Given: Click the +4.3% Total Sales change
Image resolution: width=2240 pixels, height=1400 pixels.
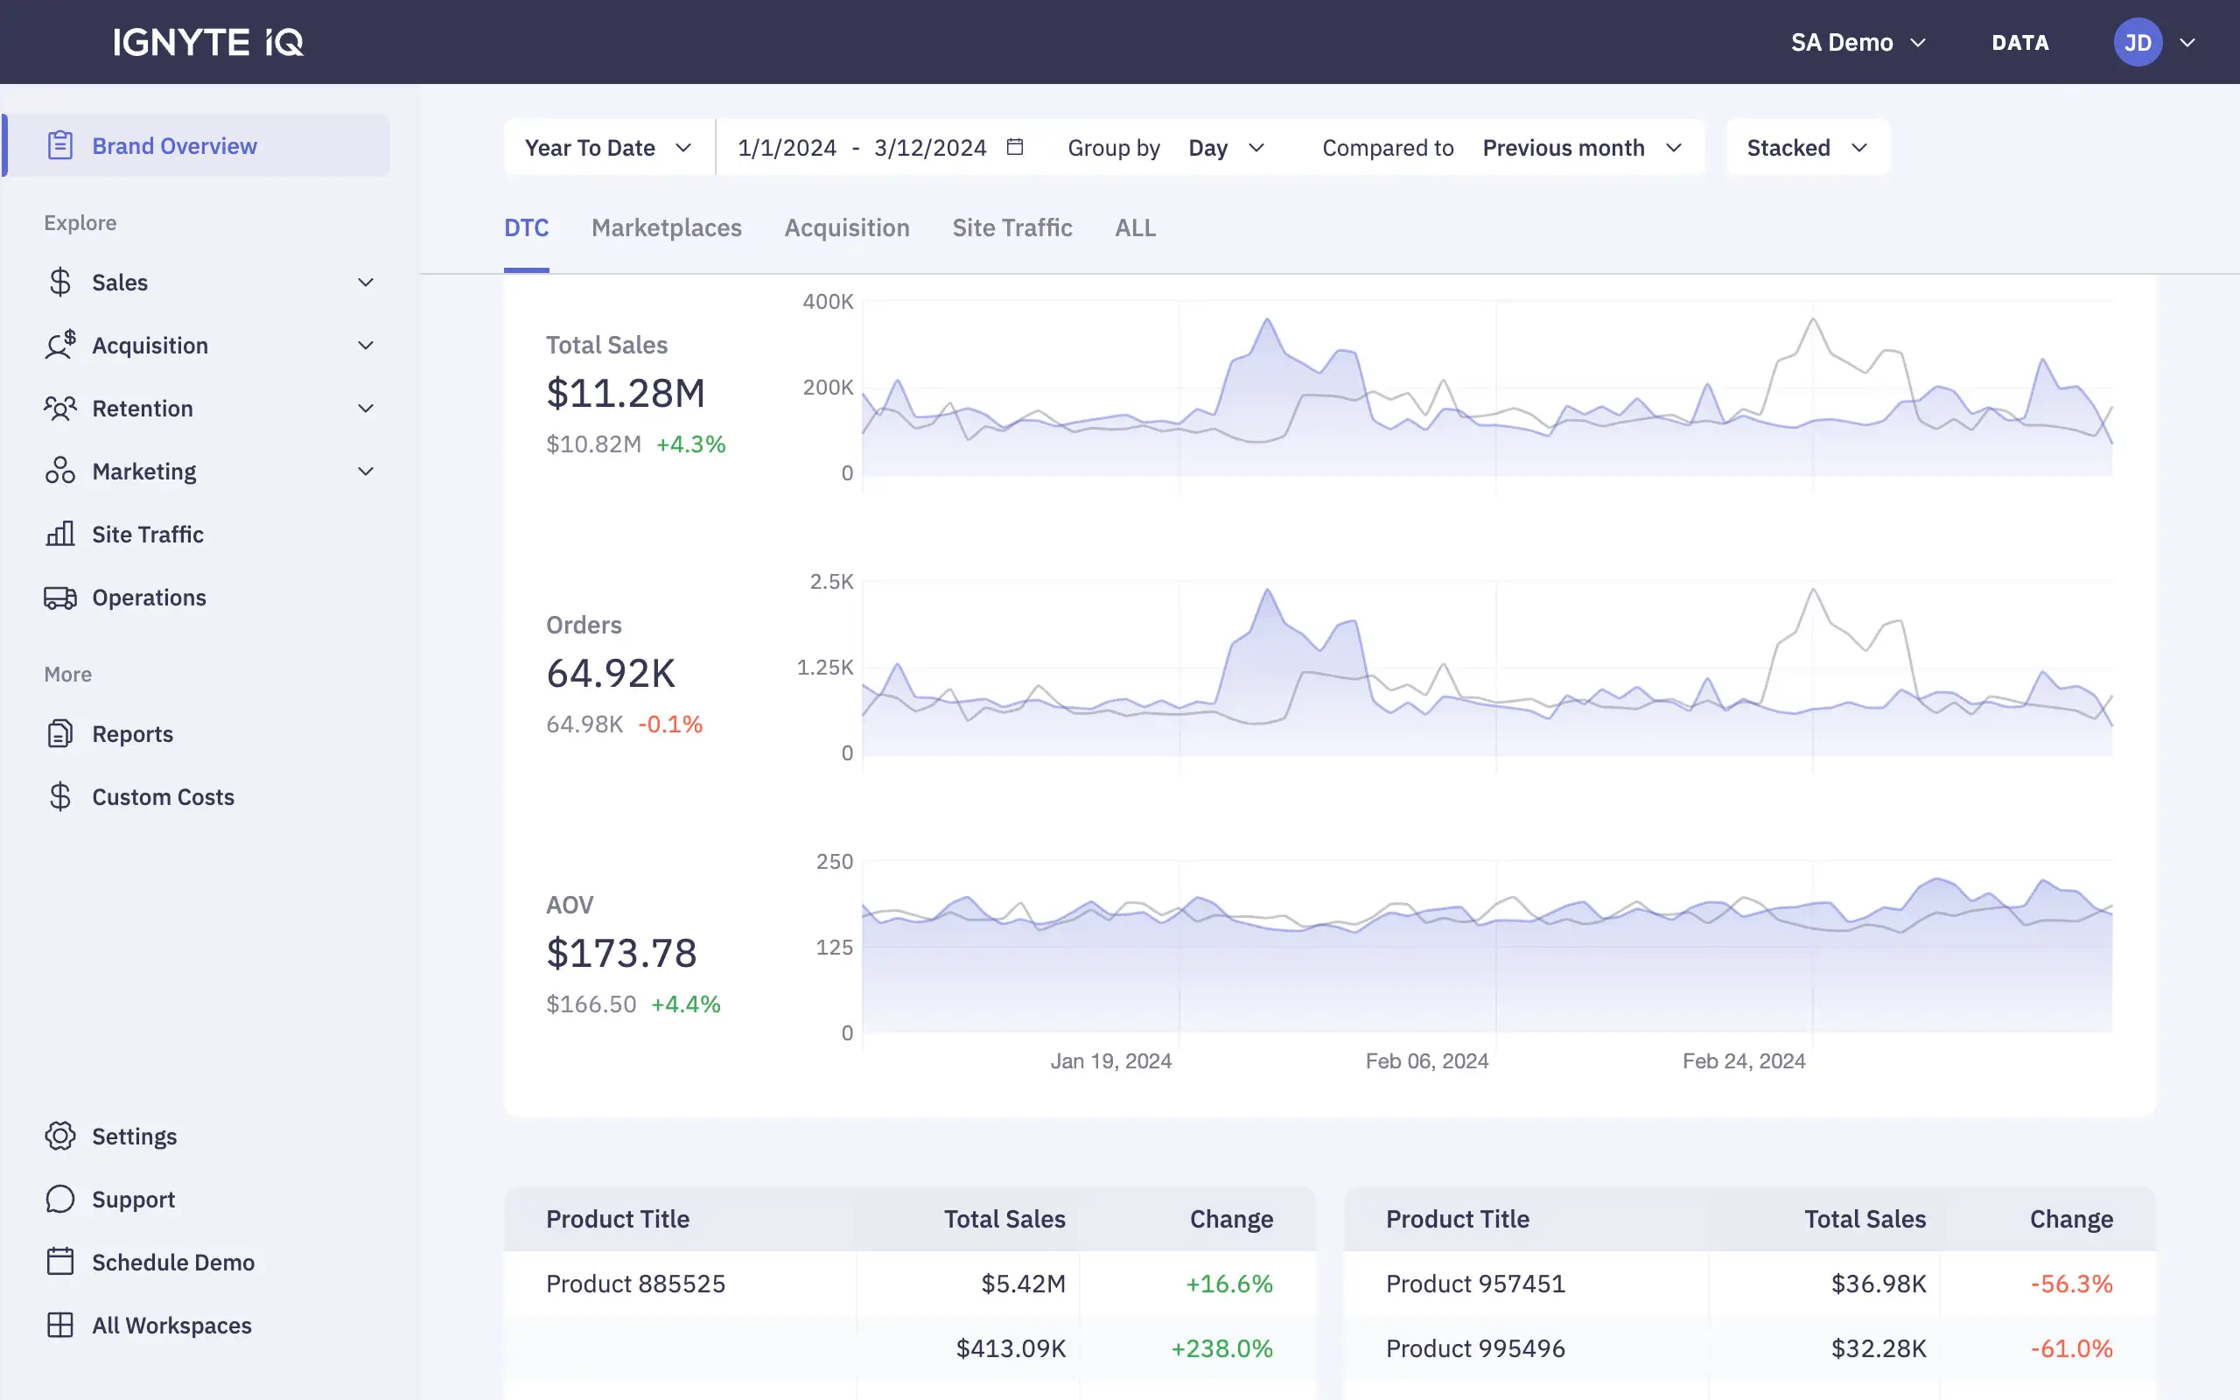Looking at the screenshot, I should click(x=690, y=444).
